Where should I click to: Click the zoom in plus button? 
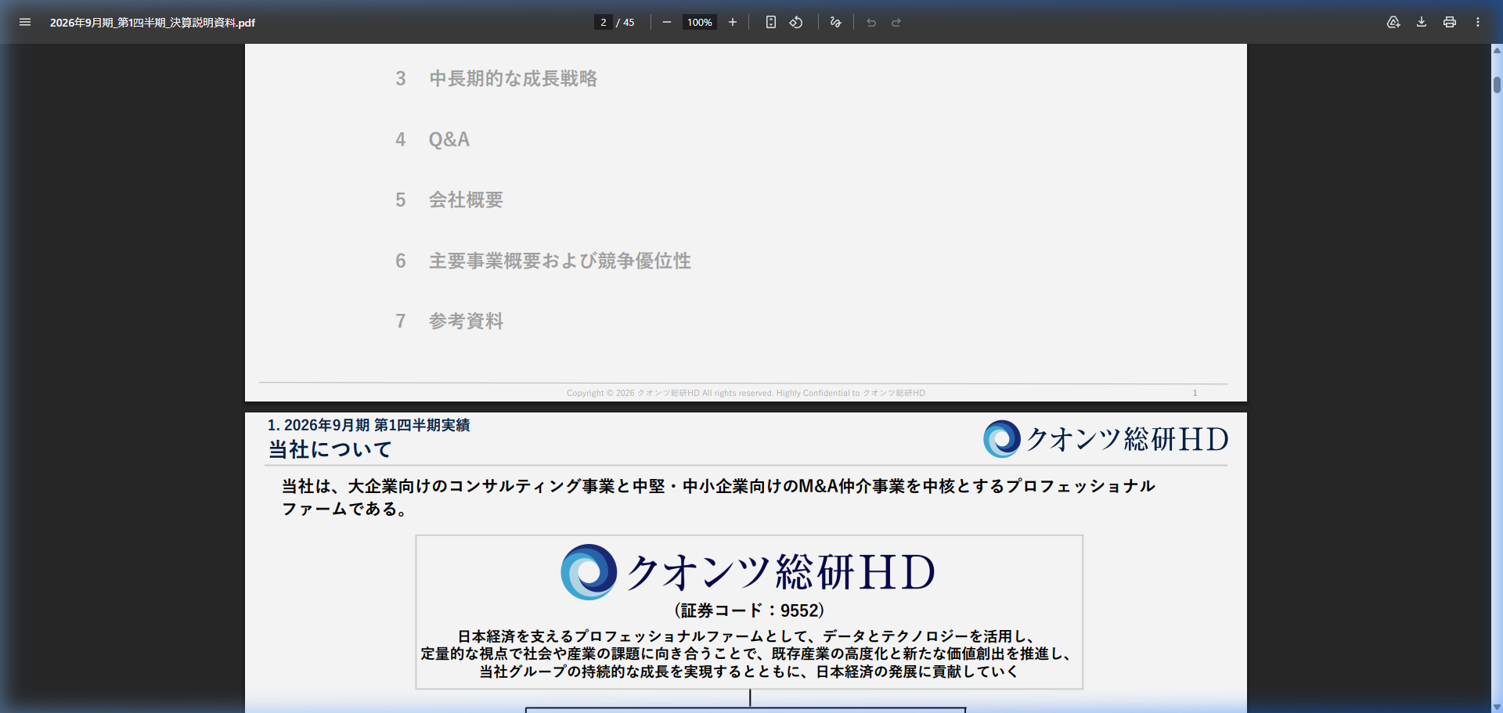point(733,22)
